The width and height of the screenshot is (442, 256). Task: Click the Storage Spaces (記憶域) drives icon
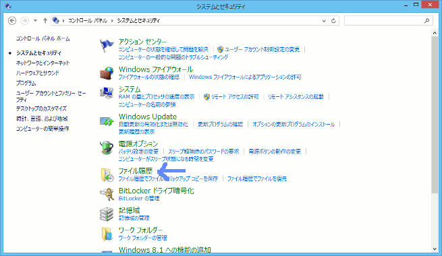coord(107,214)
